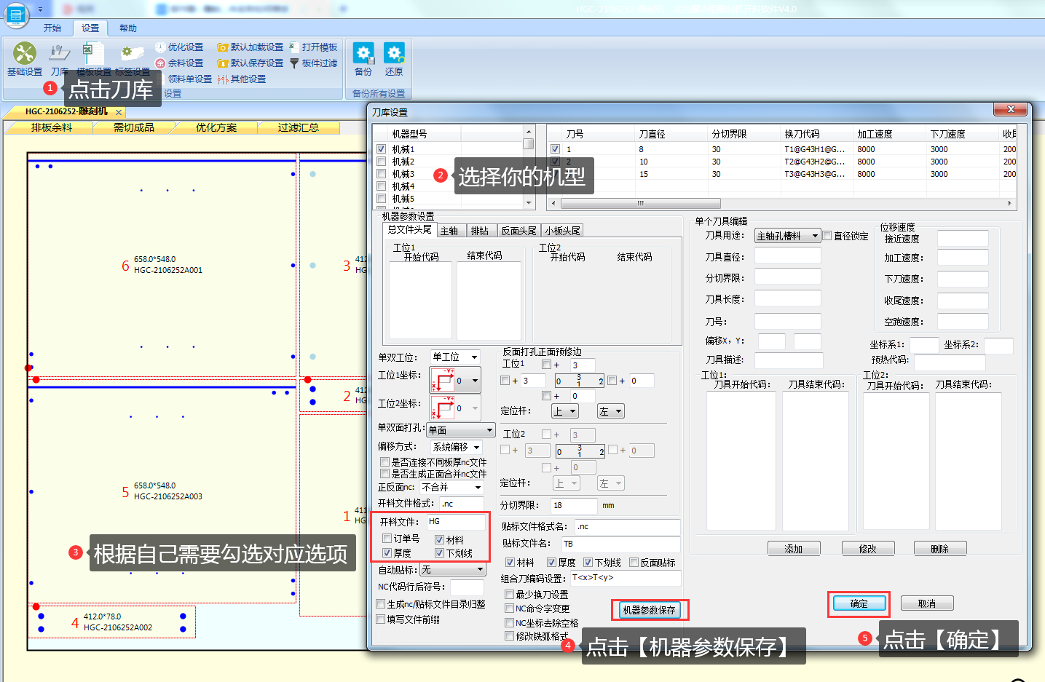Click the 添加 tool button
1045x682 pixels.
(x=794, y=549)
